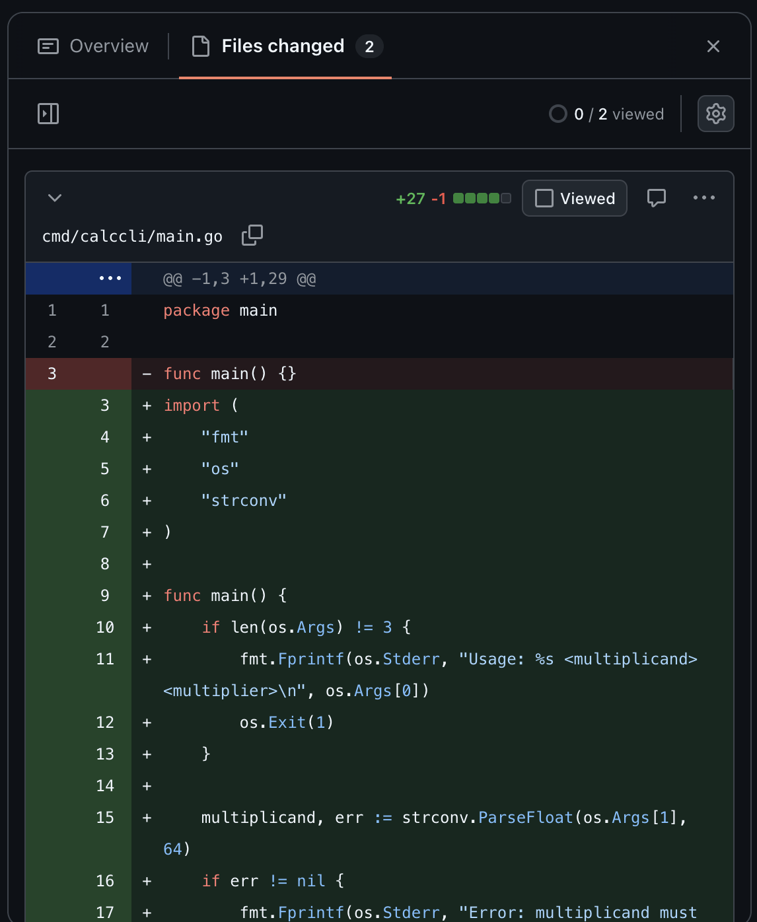
Task: Select deleted line 3 number
Action: [52, 374]
